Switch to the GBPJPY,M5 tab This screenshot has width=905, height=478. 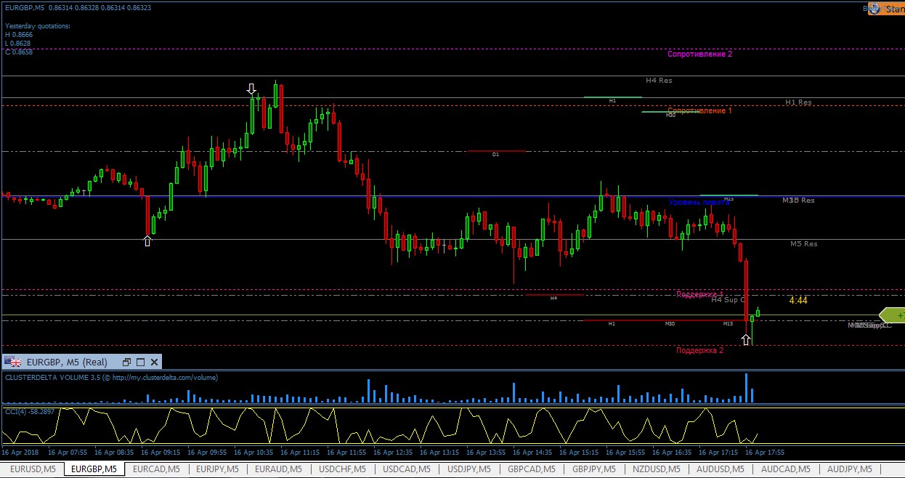pos(594,469)
